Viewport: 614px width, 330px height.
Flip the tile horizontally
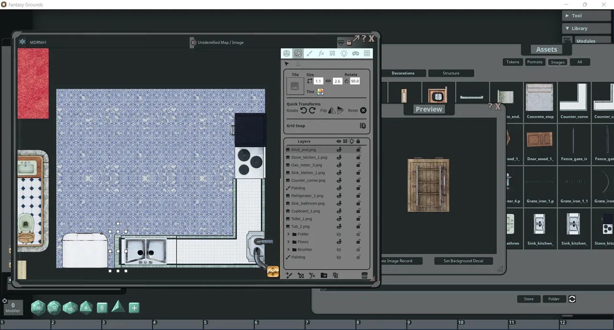331,110
